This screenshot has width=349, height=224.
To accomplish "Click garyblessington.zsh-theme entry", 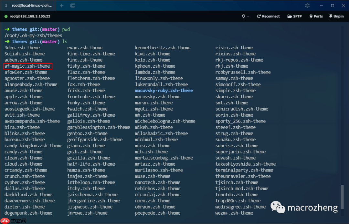I will pos(99,127).
